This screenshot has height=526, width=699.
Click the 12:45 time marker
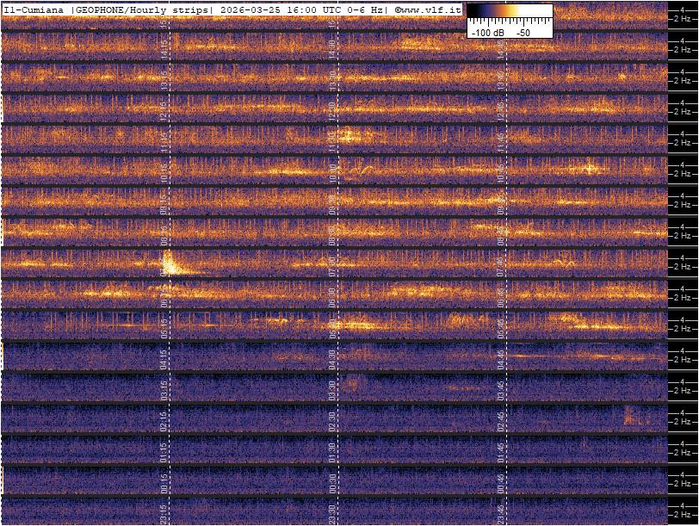pos(500,111)
